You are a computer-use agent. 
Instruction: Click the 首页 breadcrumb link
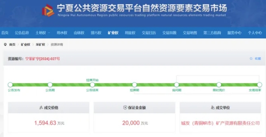click(x=12, y=45)
